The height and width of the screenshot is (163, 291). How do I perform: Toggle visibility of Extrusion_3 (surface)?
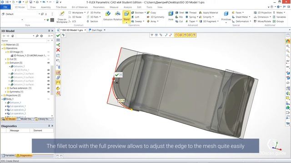pyautogui.click(x=49, y=77)
